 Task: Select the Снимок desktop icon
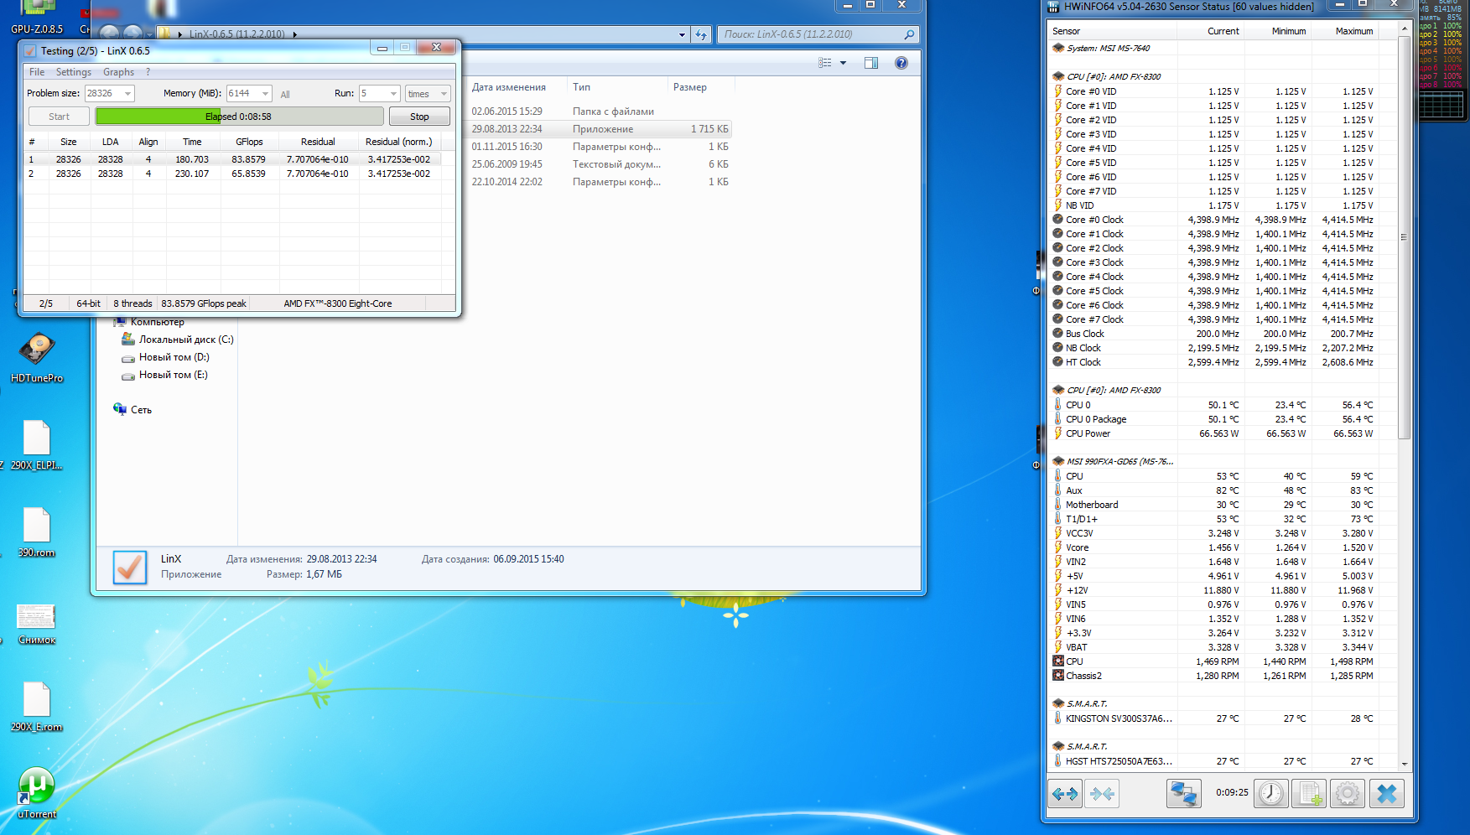(37, 624)
